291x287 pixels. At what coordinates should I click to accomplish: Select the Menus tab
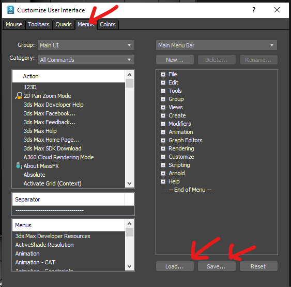(86, 24)
